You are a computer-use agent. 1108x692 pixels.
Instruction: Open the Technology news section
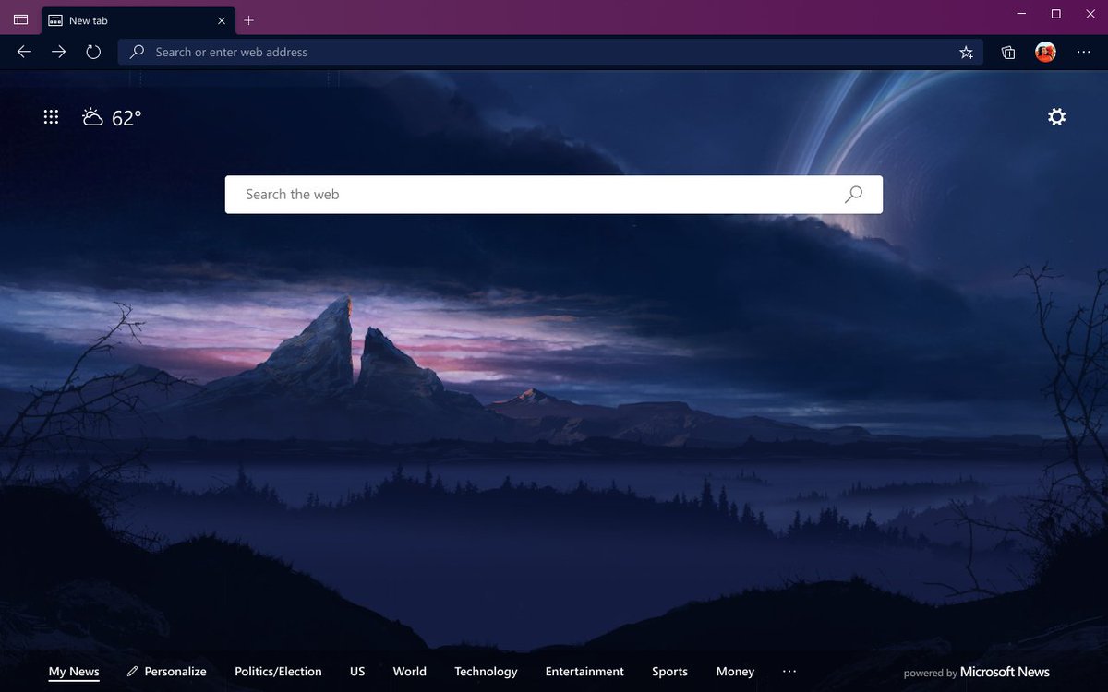coord(486,672)
